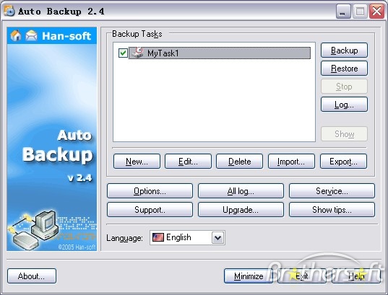Click the bottom Minimize button

[249, 276]
